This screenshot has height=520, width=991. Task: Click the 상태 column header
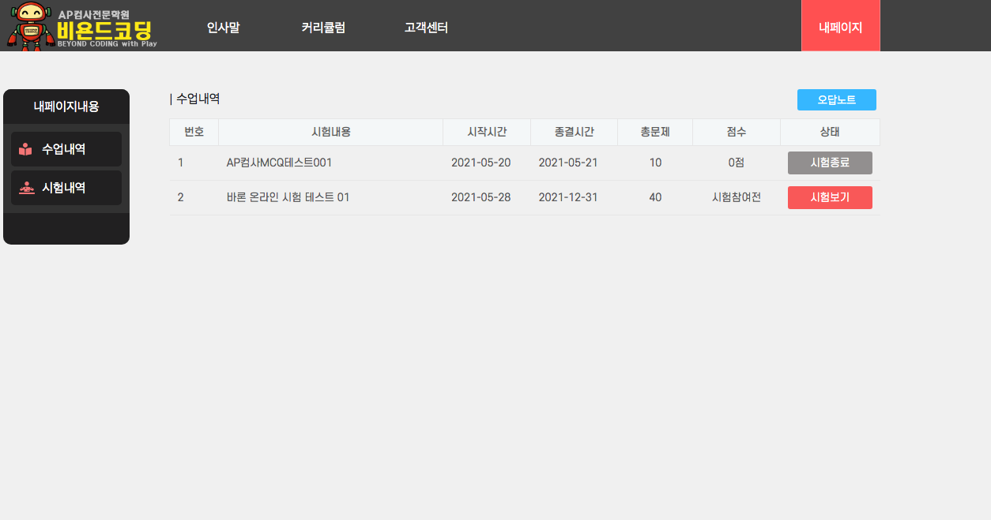point(830,132)
